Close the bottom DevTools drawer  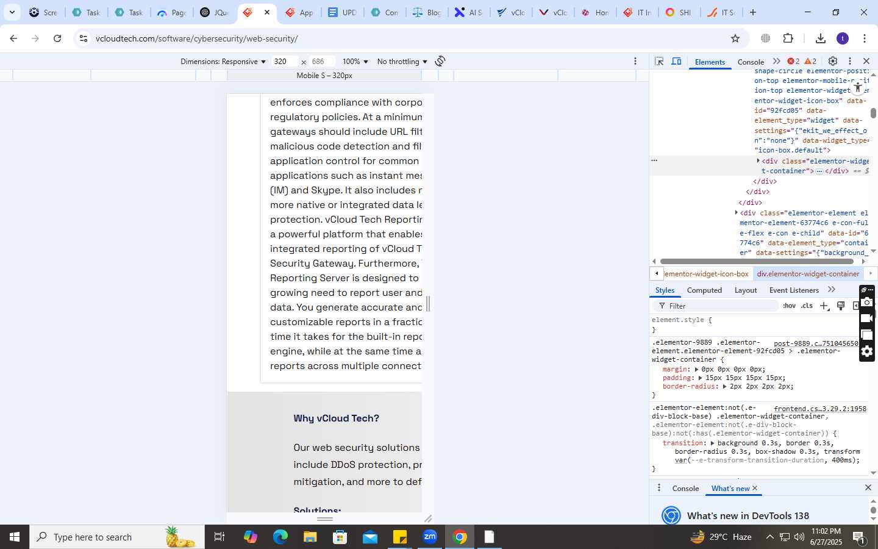[868, 487]
